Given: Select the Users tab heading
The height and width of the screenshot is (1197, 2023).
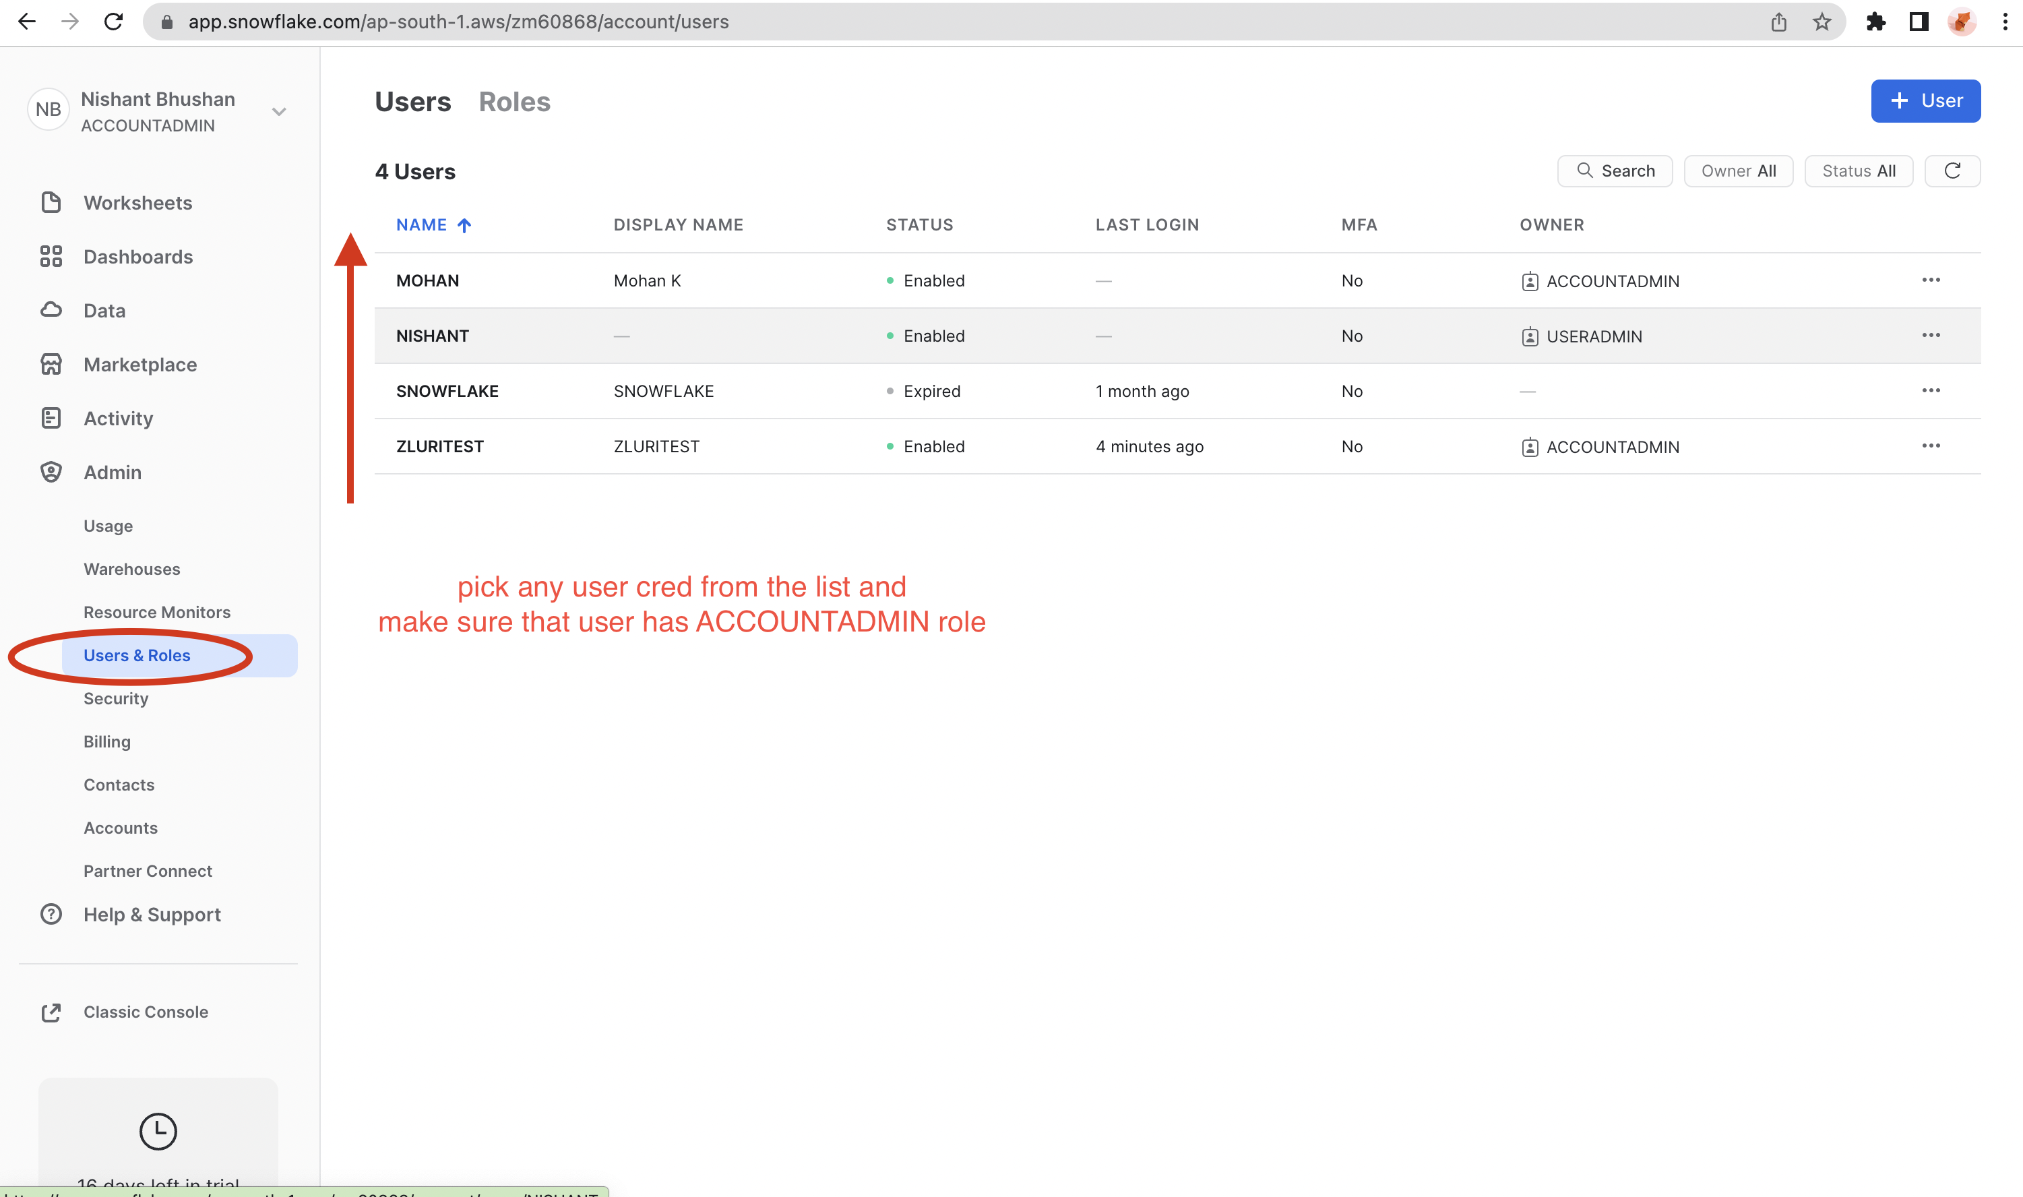Looking at the screenshot, I should pyautogui.click(x=413, y=102).
